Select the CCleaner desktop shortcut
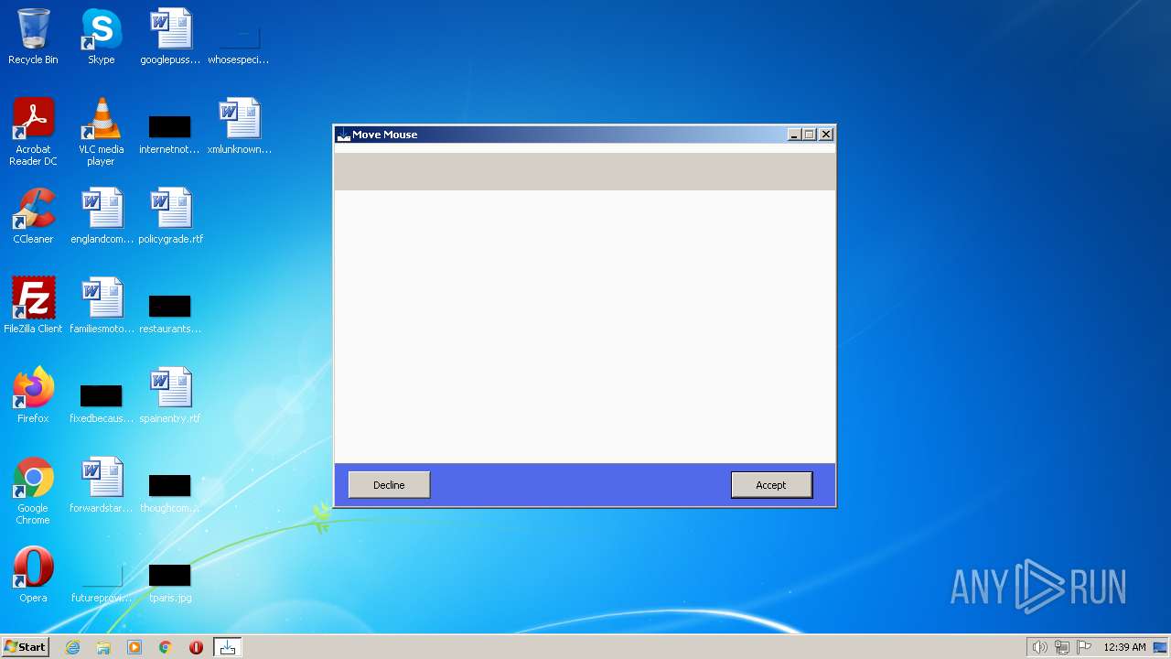Viewport: 1171px width, 659px height. [33, 216]
